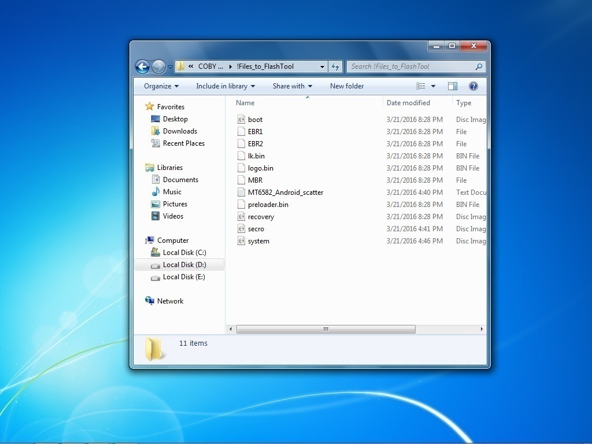
Task: Expand the breadcrumb arrow after COBY
Action: point(230,67)
